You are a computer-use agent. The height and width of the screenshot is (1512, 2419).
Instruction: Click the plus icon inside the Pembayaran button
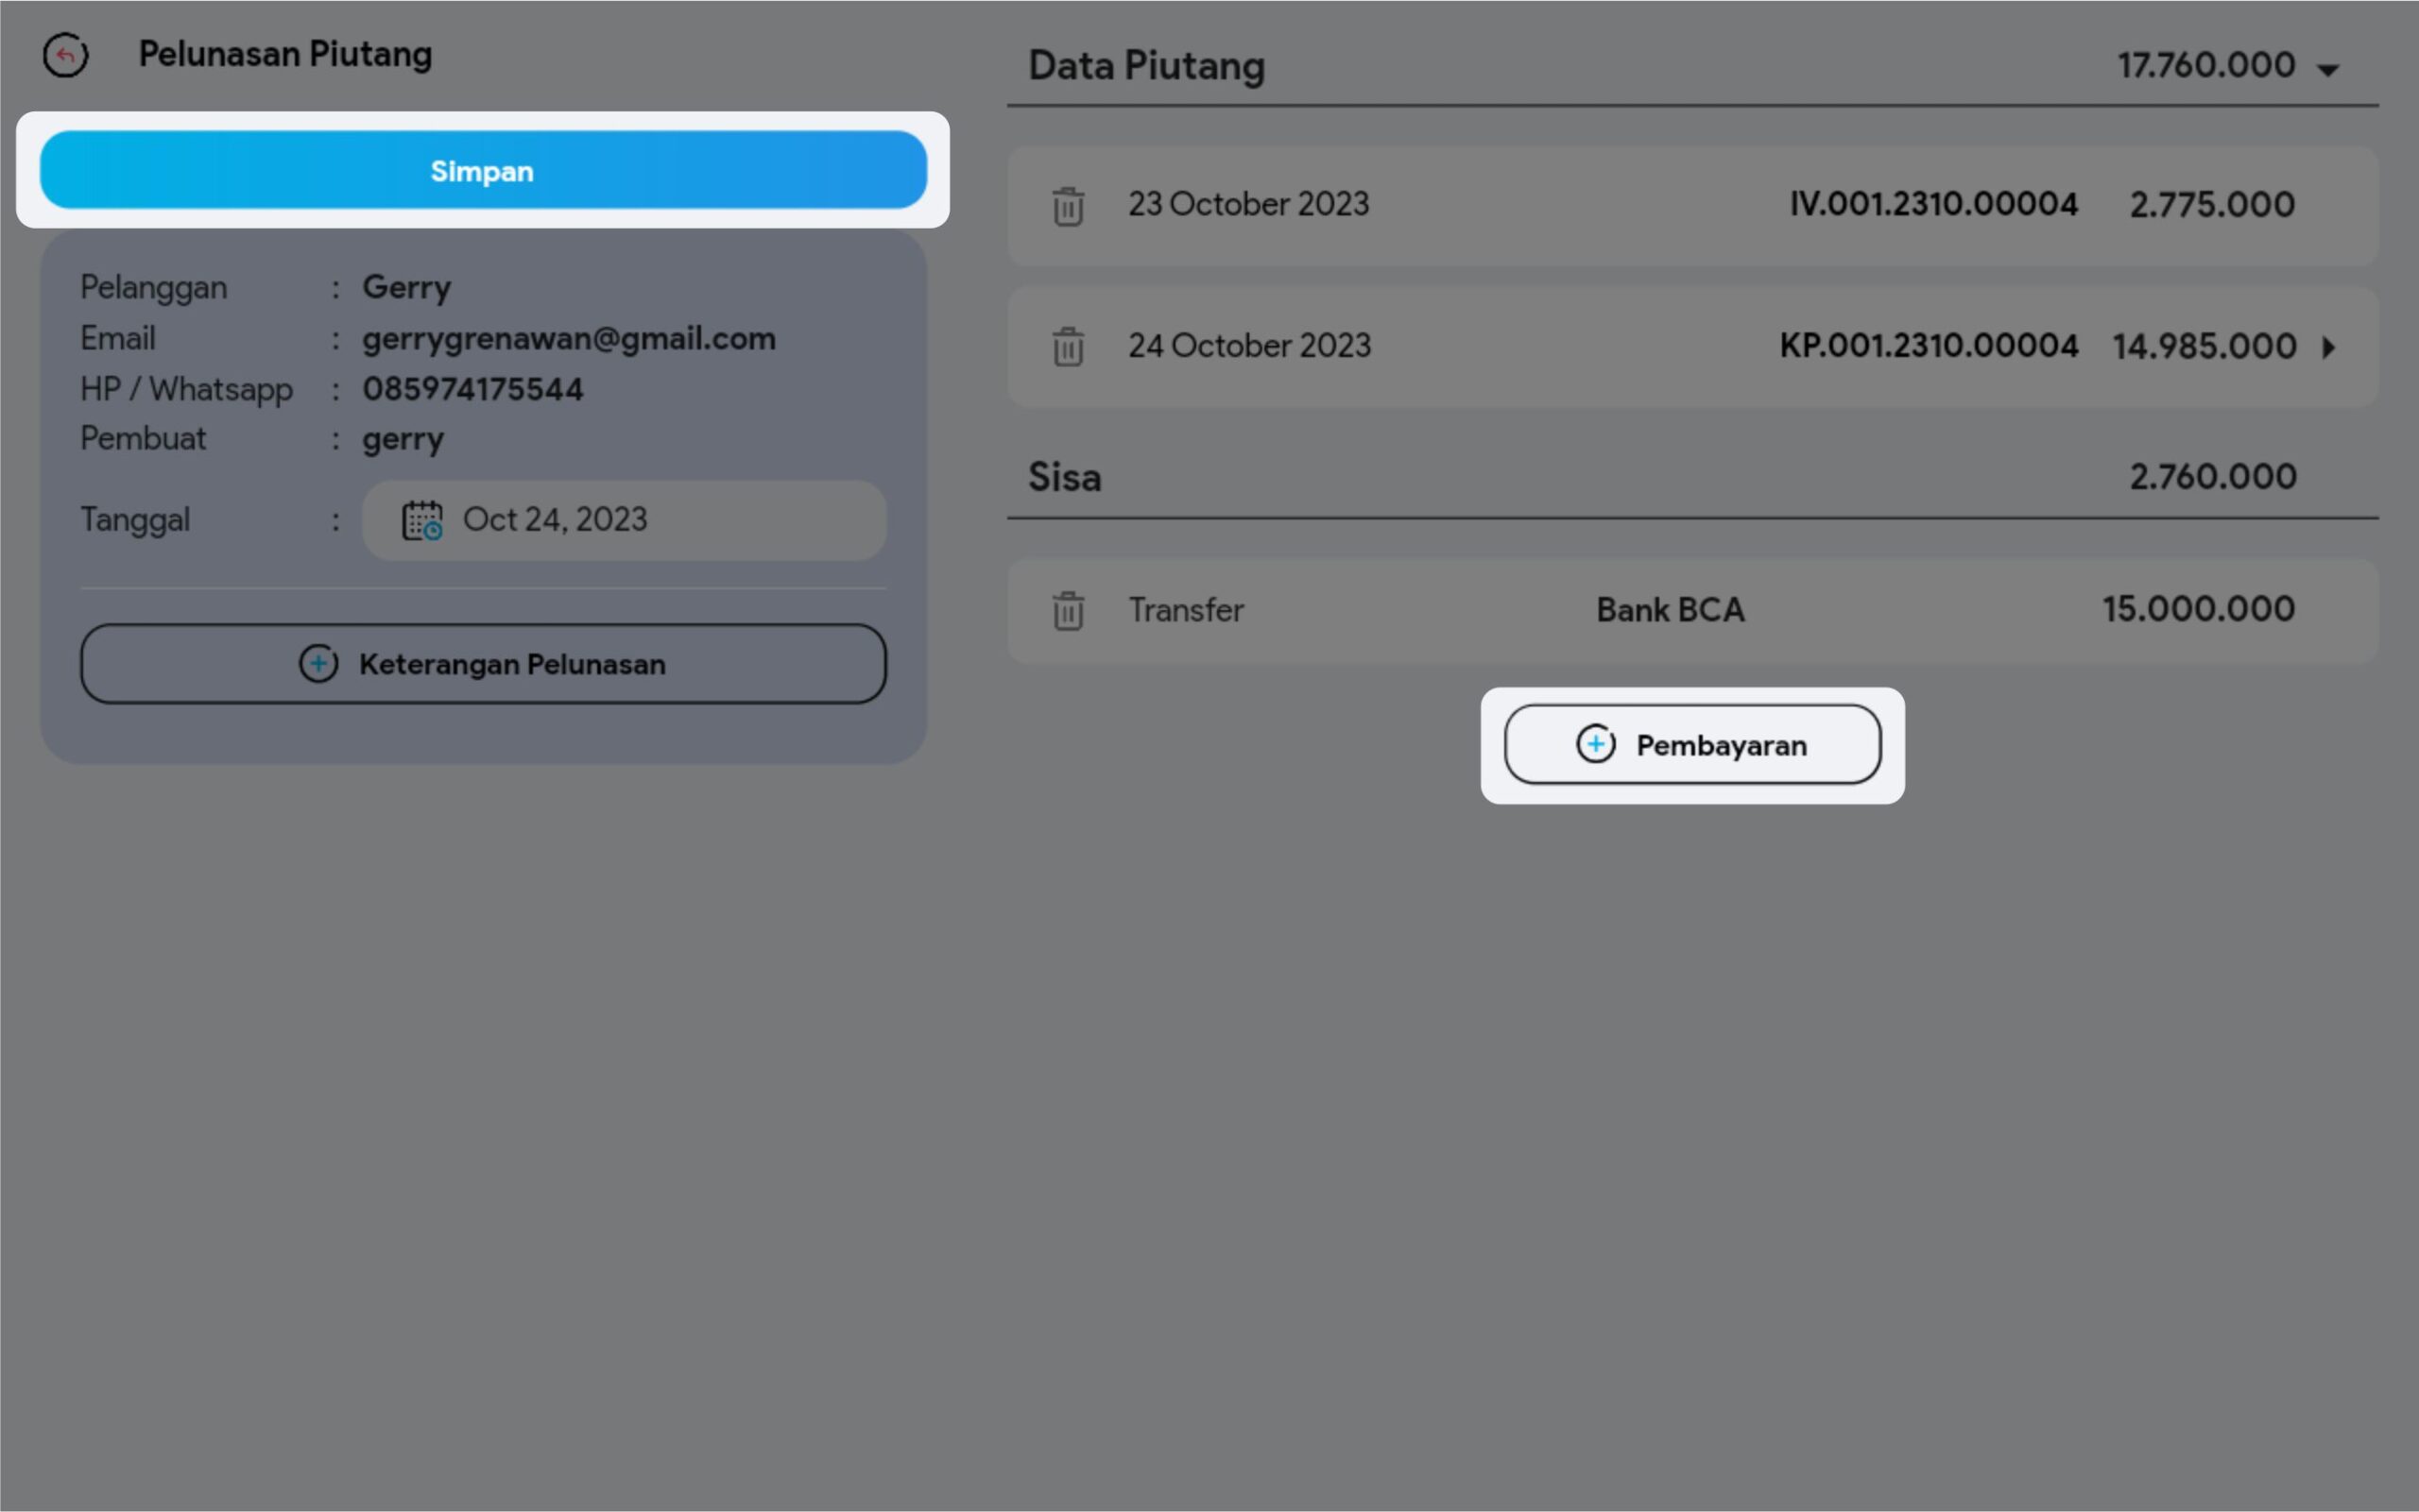[x=1595, y=745]
